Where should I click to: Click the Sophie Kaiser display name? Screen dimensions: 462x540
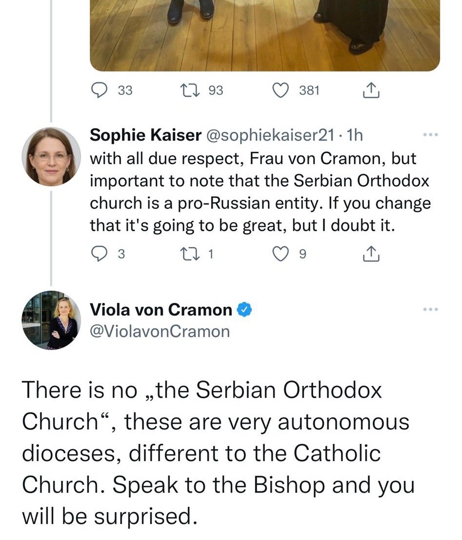[x=146, y=135]
